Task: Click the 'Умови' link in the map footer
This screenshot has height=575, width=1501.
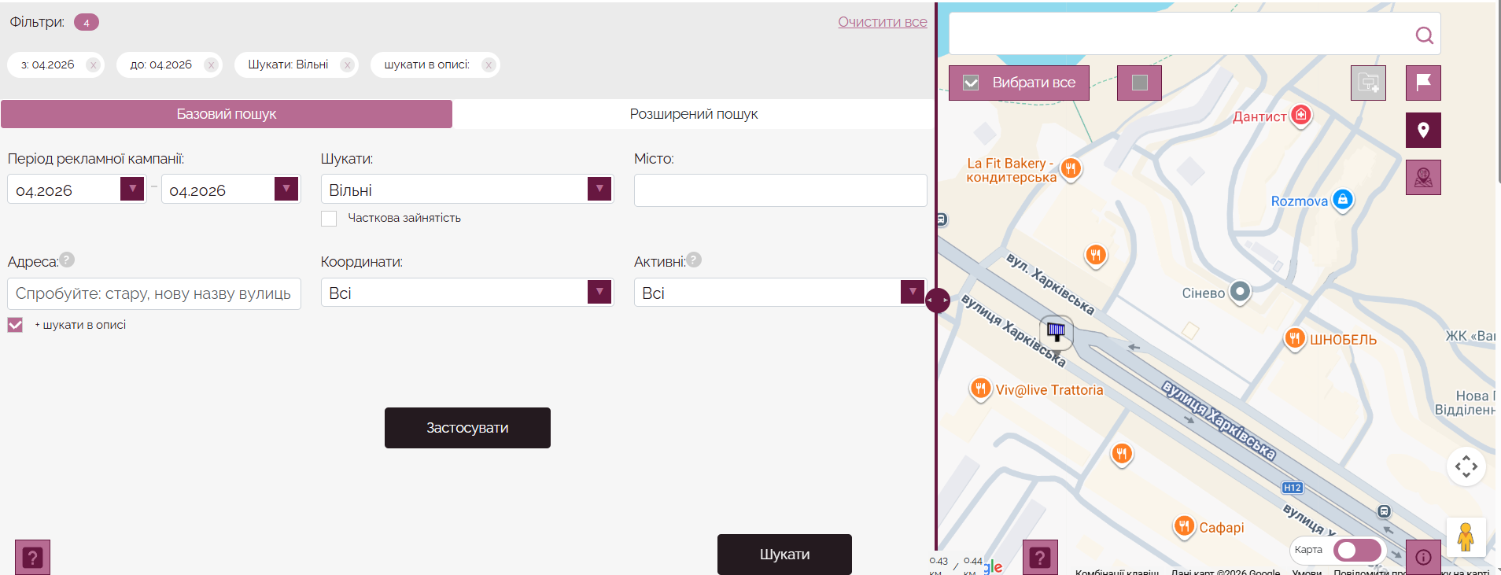Action: pyautogui.click(x=1306, y=572)
